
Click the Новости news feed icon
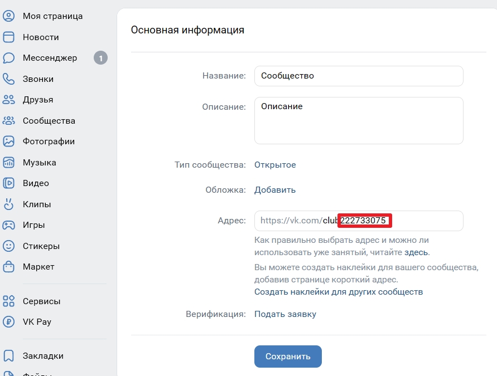[8, 37]
